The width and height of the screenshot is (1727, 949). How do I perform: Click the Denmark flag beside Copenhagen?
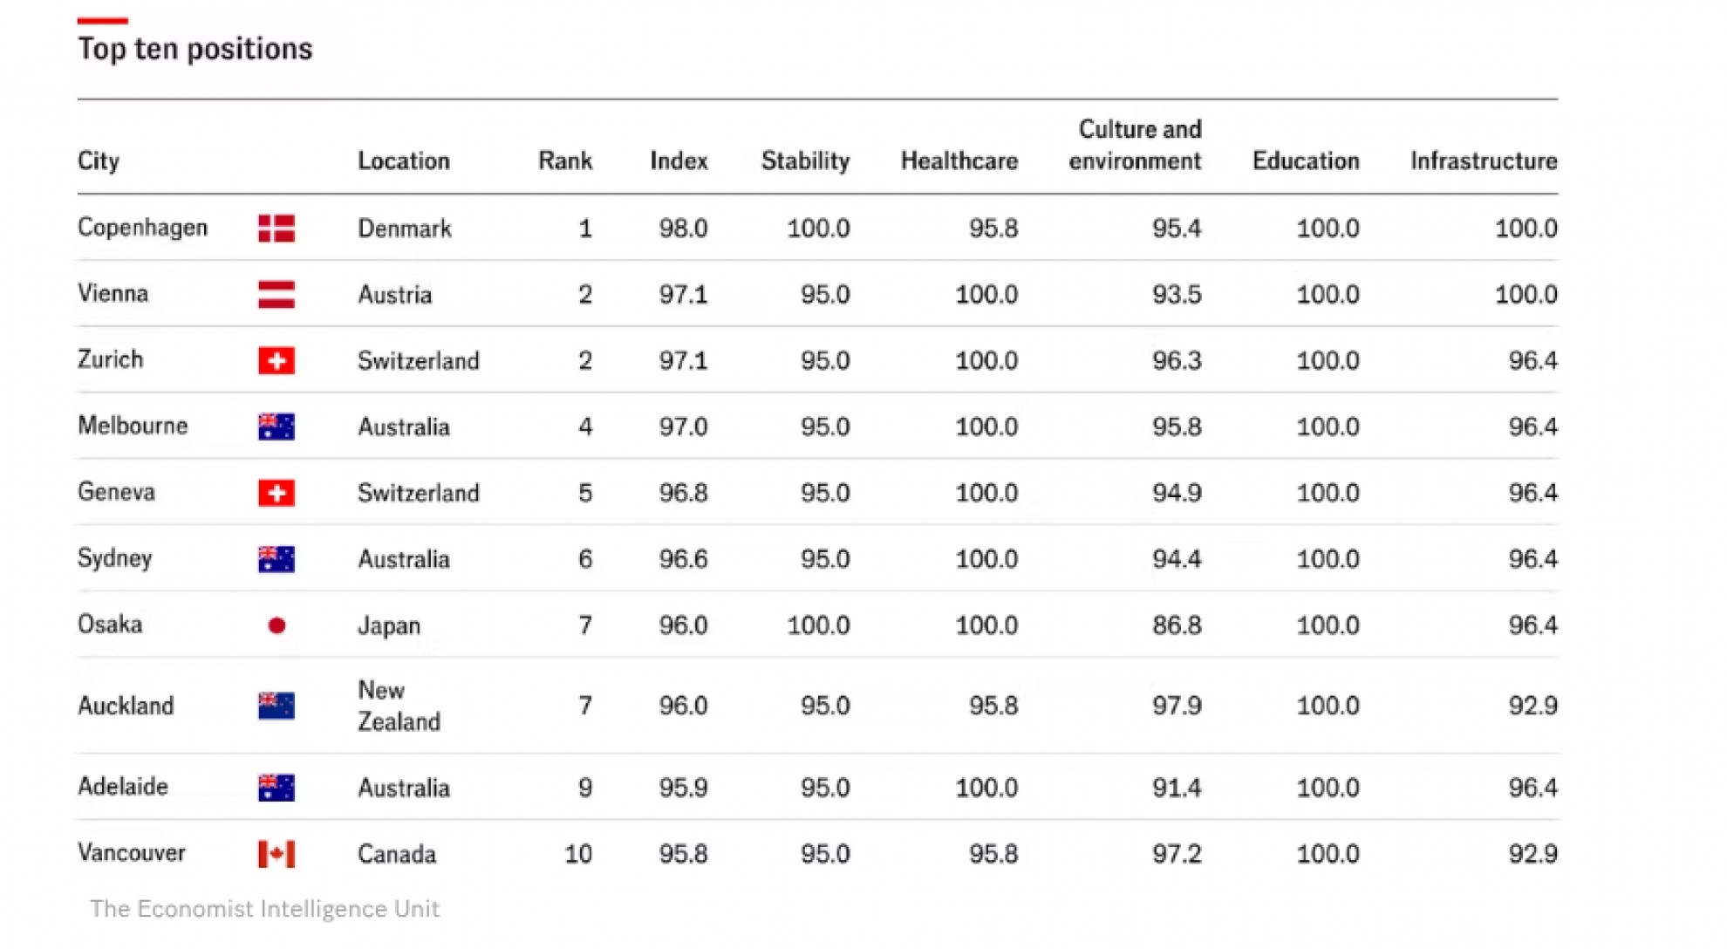click(276, 229)
